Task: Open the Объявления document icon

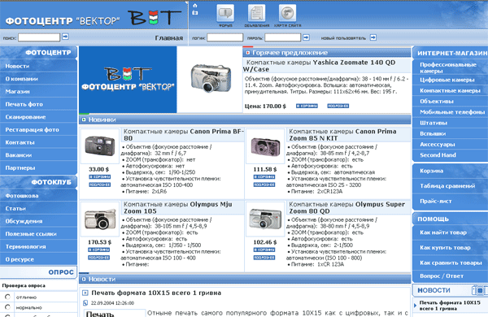Action: 256,13
